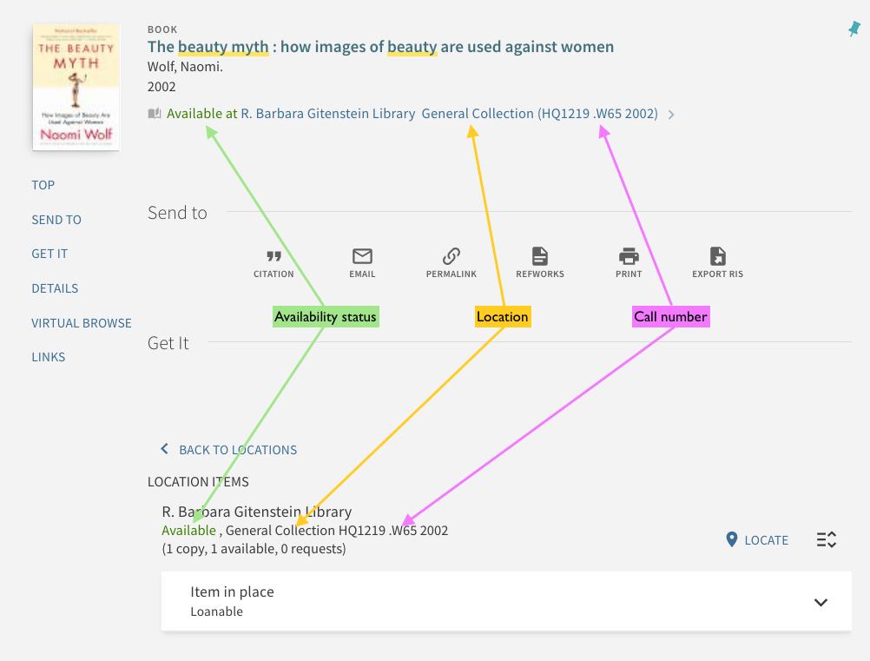This screenshot has width=870, height=661.
Task: Click the Print printer icon
Action: pyautogui.click(x=629, y=256)
